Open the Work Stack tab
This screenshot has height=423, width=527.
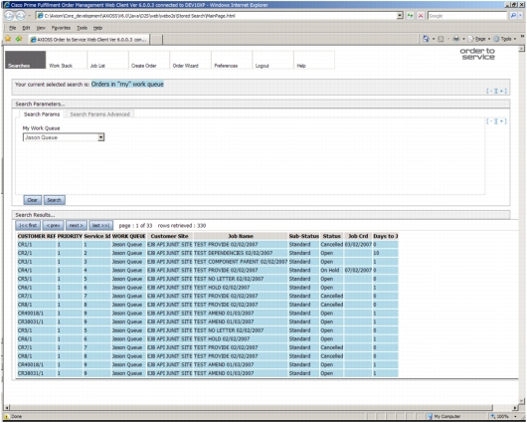67,60
